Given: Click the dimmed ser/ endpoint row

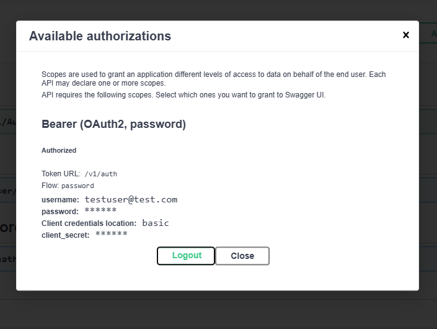Looking at the screenshot, I should (x=8, y=191).
